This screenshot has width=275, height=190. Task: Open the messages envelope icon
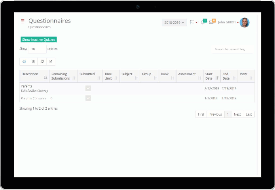(x=212, y=22)
